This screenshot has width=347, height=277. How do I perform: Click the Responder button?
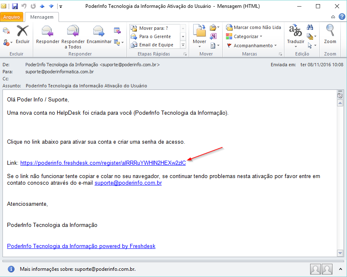[48, 34]
